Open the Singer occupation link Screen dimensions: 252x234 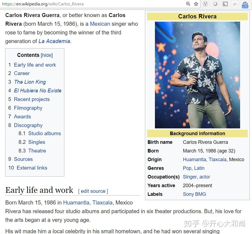tap(190, 177)
